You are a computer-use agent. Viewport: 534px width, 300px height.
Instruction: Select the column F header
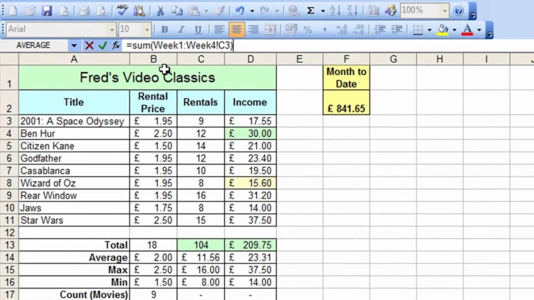(x=346, y=59)
